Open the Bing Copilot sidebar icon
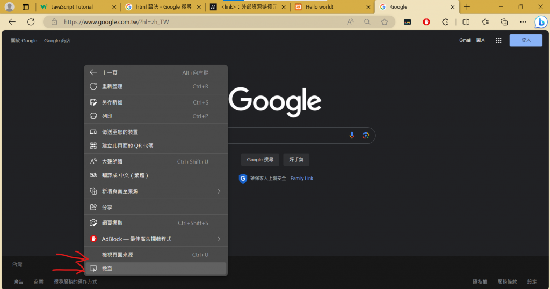550x289 pixels. [x=541, y=22]
